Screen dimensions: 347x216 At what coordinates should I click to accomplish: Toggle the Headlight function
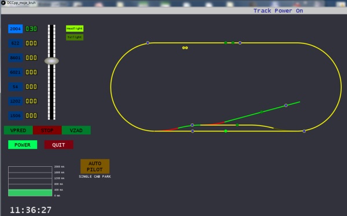(x=75, y=28)
